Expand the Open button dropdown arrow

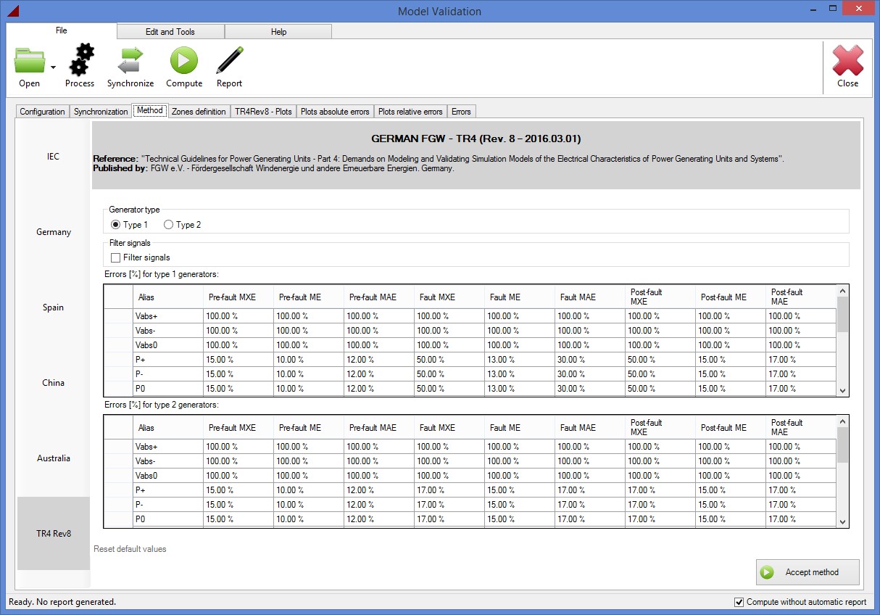tap(54, 67)
